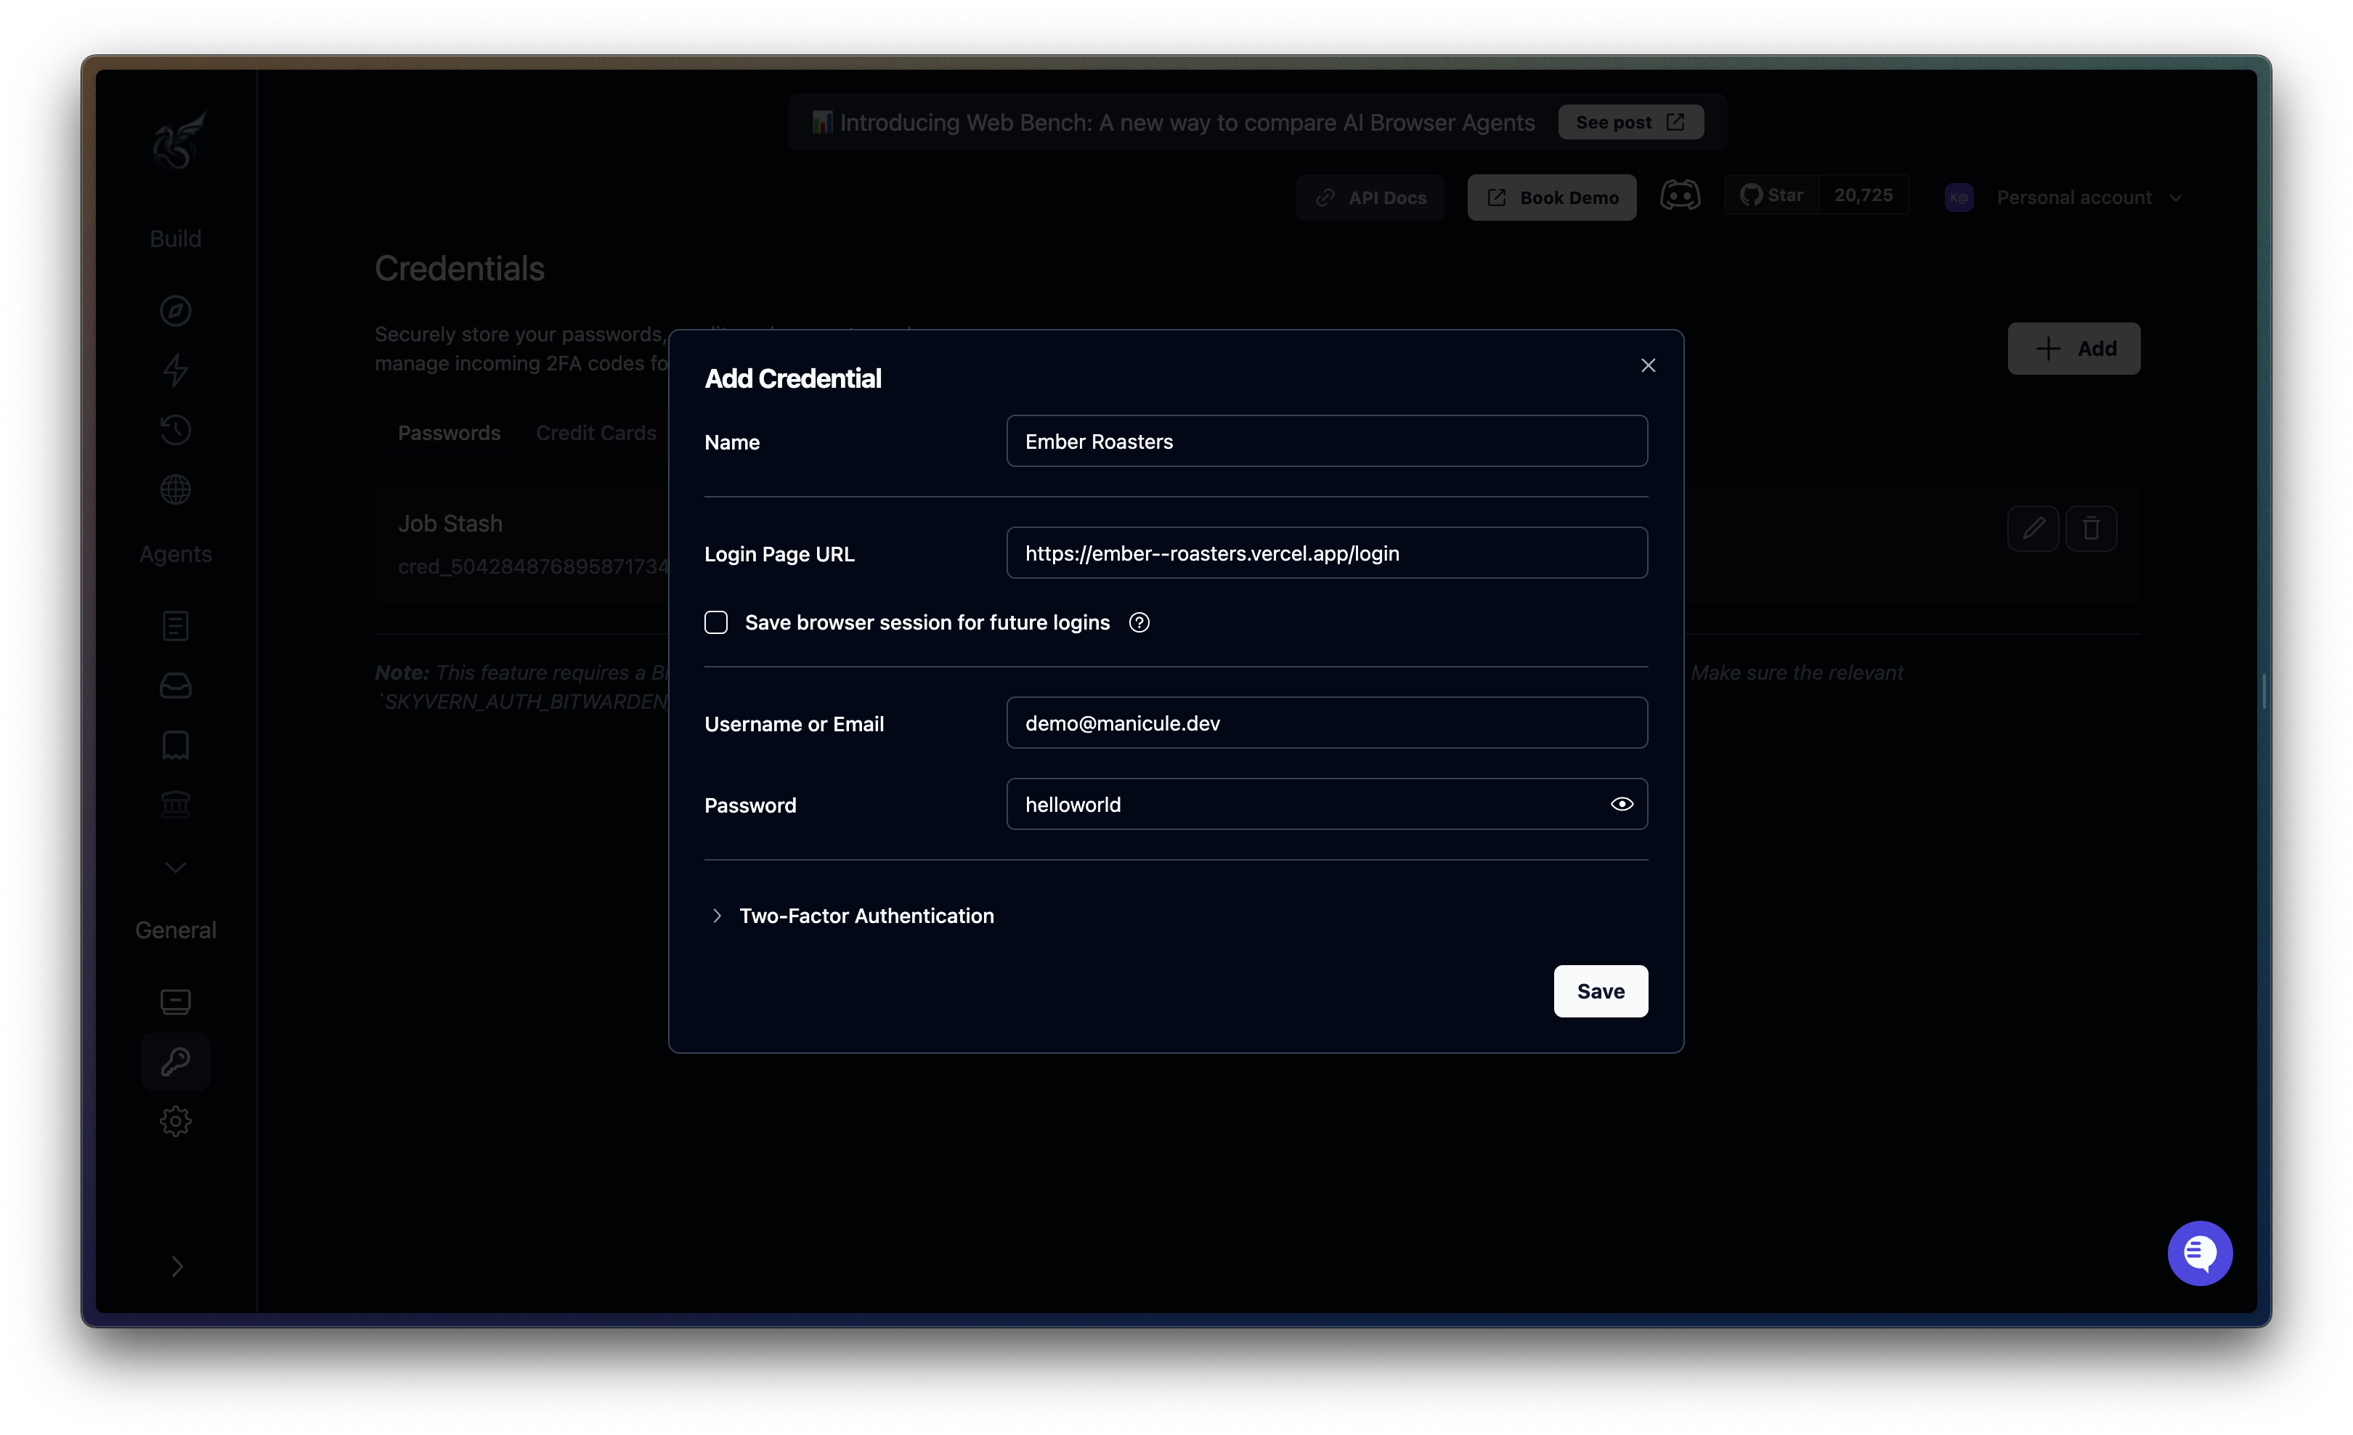The image size is (2353, 1435).
Task: Open the Personal account dropdown
Action: [2089, 197]
